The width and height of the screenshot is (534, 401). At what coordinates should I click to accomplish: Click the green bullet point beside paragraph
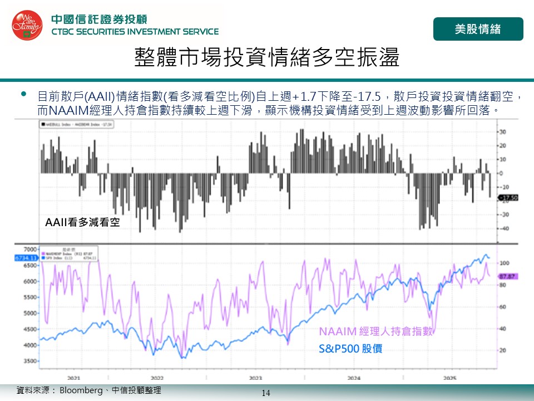pos(23,96)
